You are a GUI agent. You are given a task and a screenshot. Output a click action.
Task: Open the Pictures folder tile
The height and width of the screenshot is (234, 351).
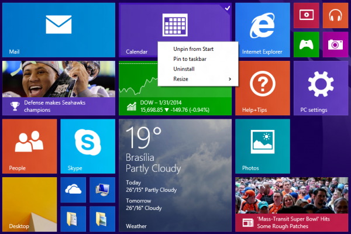click(x=102, y=219)
